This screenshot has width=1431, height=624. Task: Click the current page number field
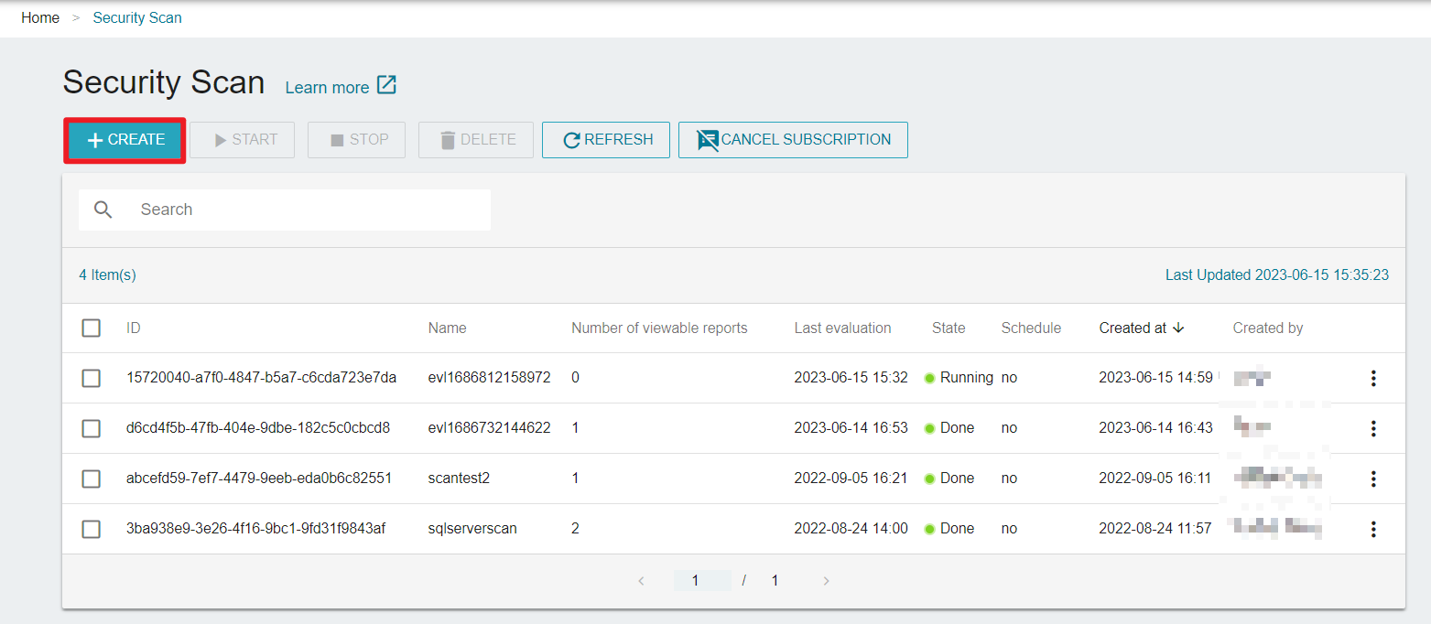coord(701,581)
